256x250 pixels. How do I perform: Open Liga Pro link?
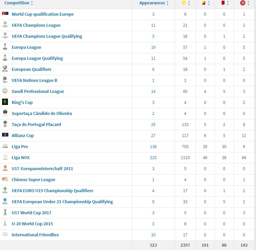click(x=20, y=147)
